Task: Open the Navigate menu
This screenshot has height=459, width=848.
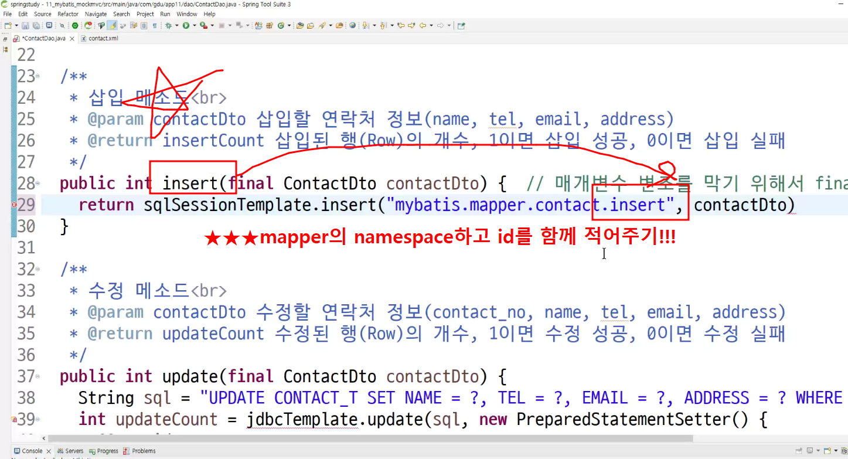Action: (x=96, y=14)
